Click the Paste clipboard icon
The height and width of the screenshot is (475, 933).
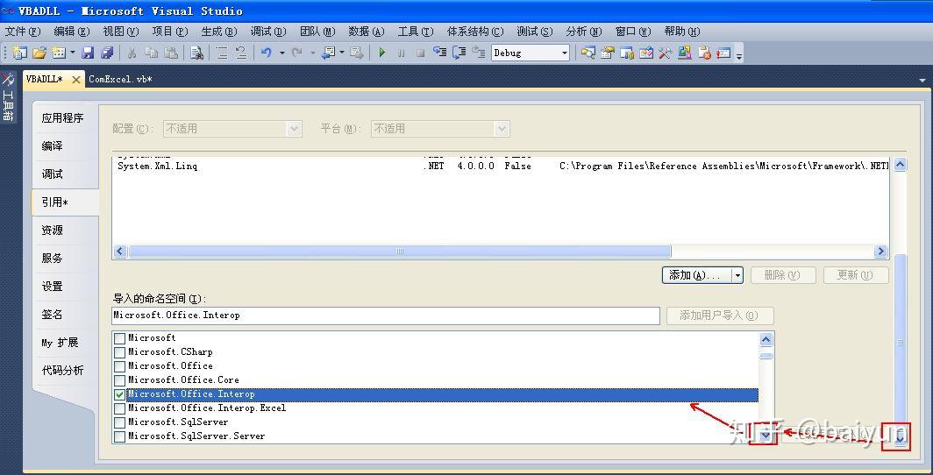click(171, 53)
